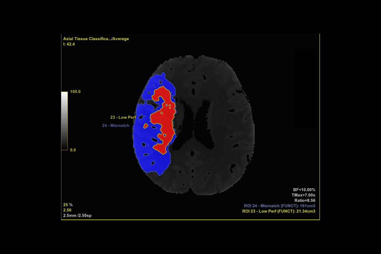Click the grayscale window level colorbar
The height and width of the screenshot is (254, 381).
[64, 120]
